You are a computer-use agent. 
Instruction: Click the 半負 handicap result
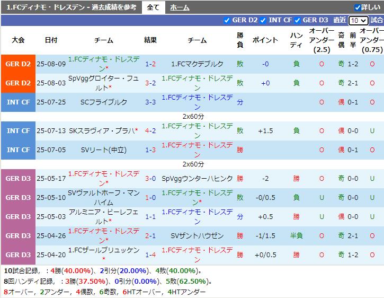(x=296, y=236)
